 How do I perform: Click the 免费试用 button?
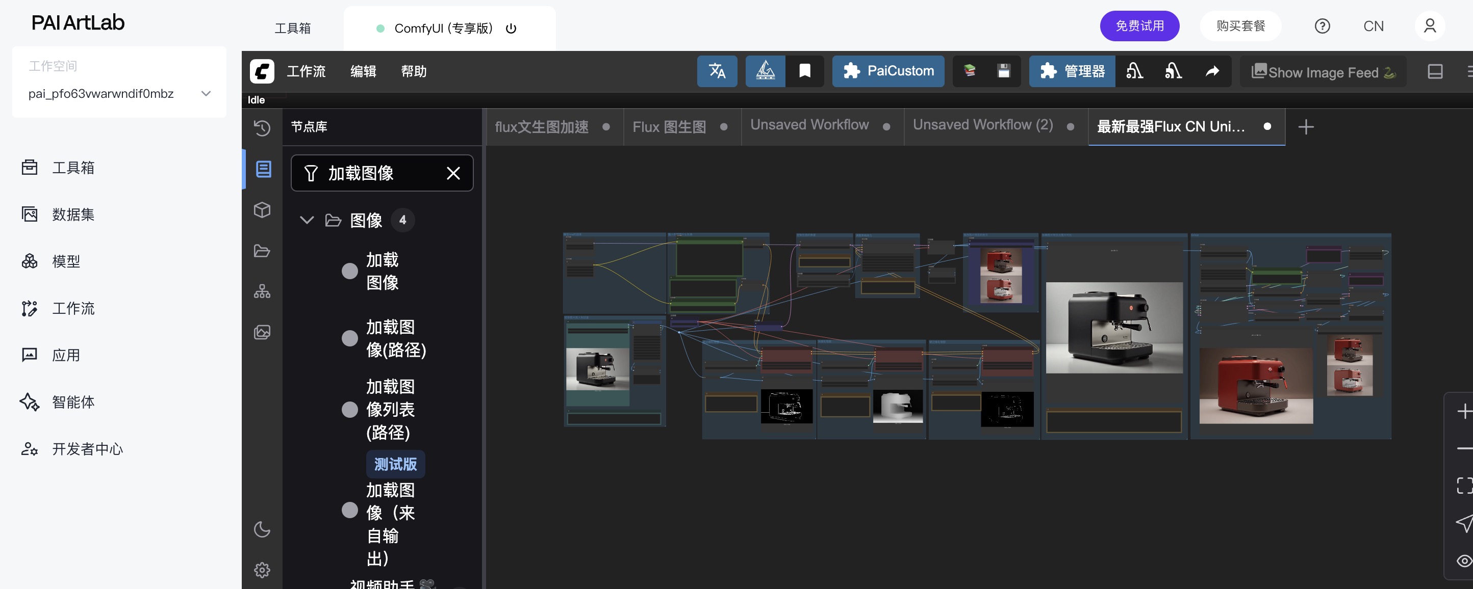pos(1139,26)
